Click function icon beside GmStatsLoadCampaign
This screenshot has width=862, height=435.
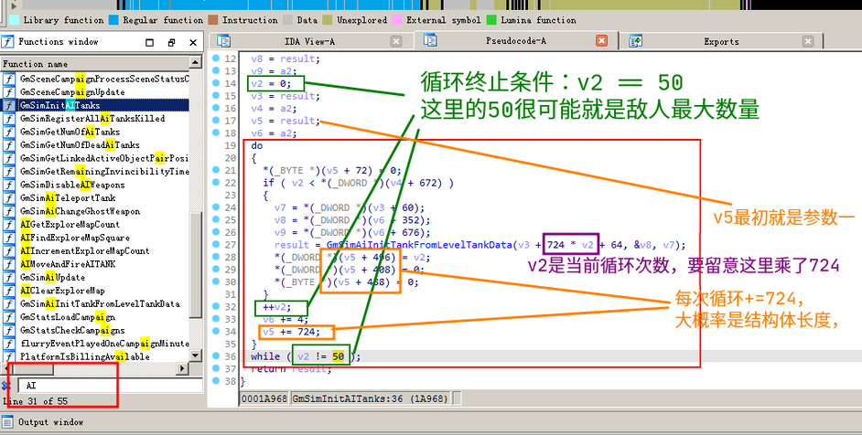9,317
